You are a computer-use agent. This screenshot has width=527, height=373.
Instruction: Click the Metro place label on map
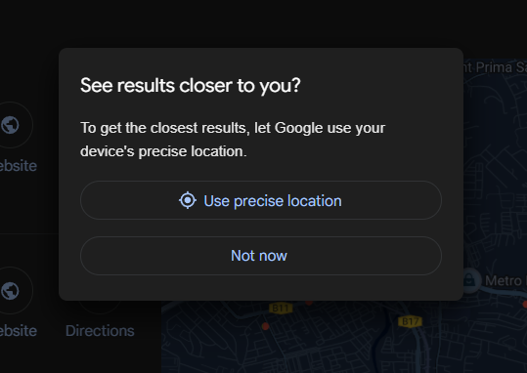pyautogui.click(x=505, y=280)
